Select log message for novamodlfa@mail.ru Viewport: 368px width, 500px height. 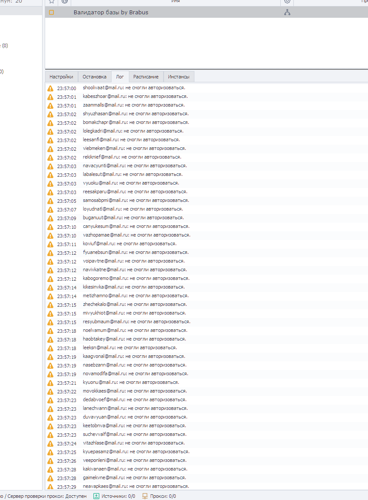(x=135, y=373)
